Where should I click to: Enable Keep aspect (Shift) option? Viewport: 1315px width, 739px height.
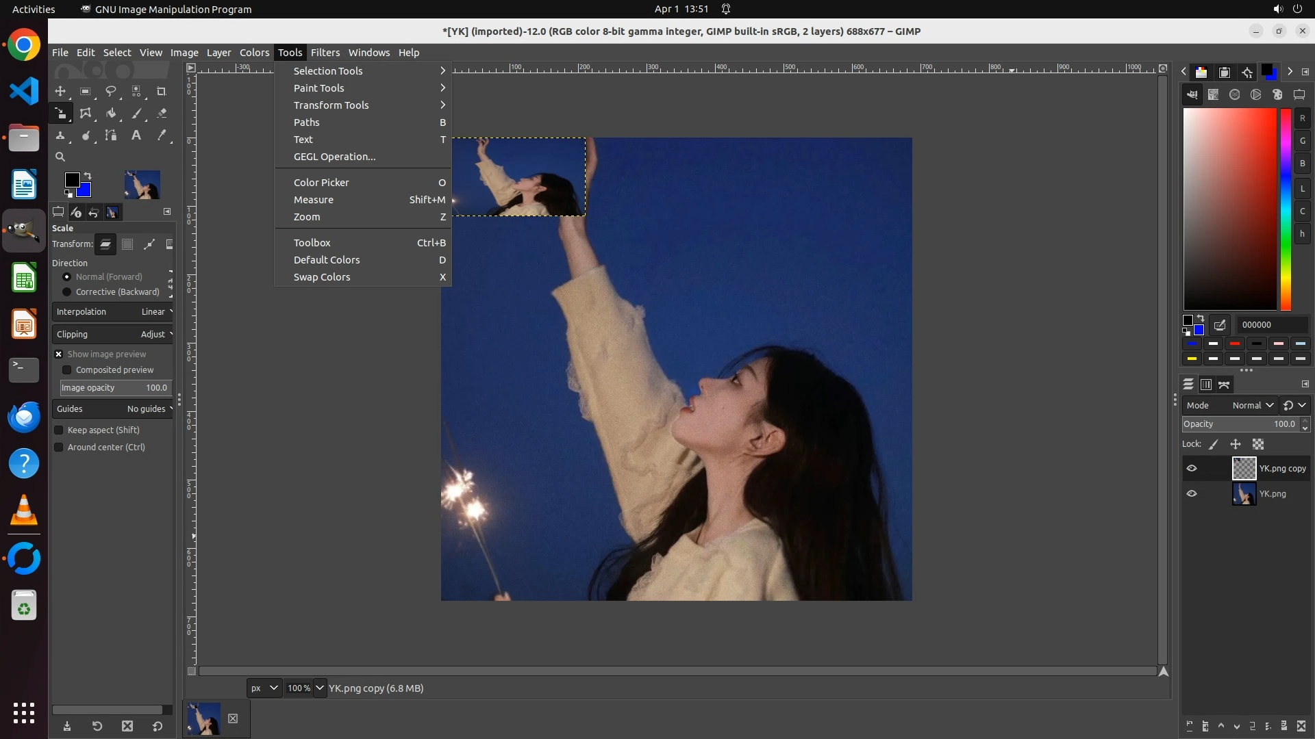[59, 430]
